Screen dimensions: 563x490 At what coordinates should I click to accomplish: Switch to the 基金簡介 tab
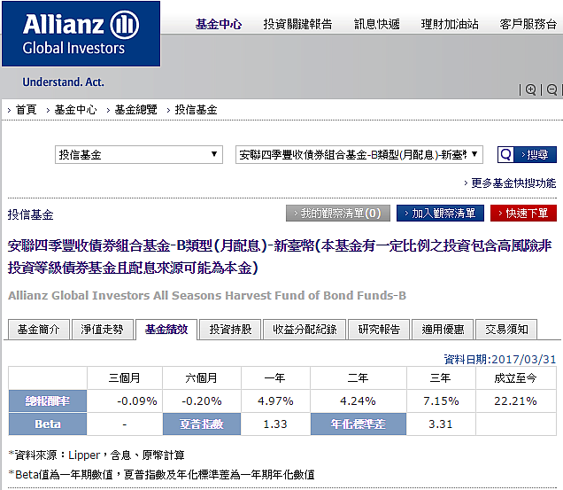38,329
